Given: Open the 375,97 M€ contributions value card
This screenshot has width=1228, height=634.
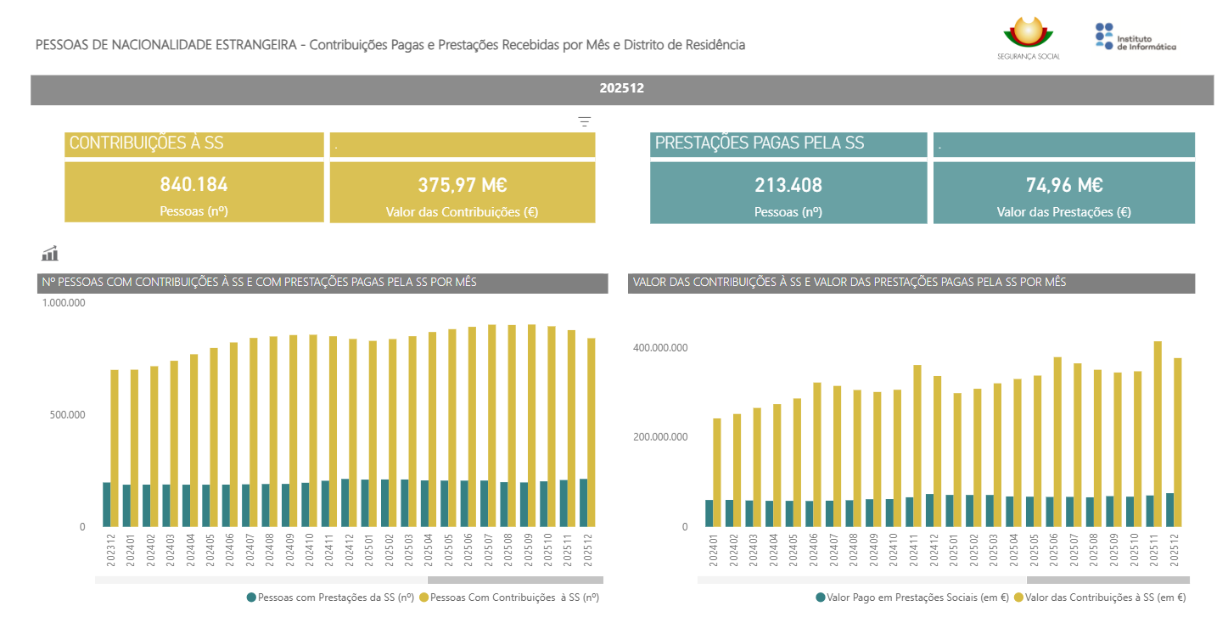Looking at the screenshot, I should [x=463, y=193].
